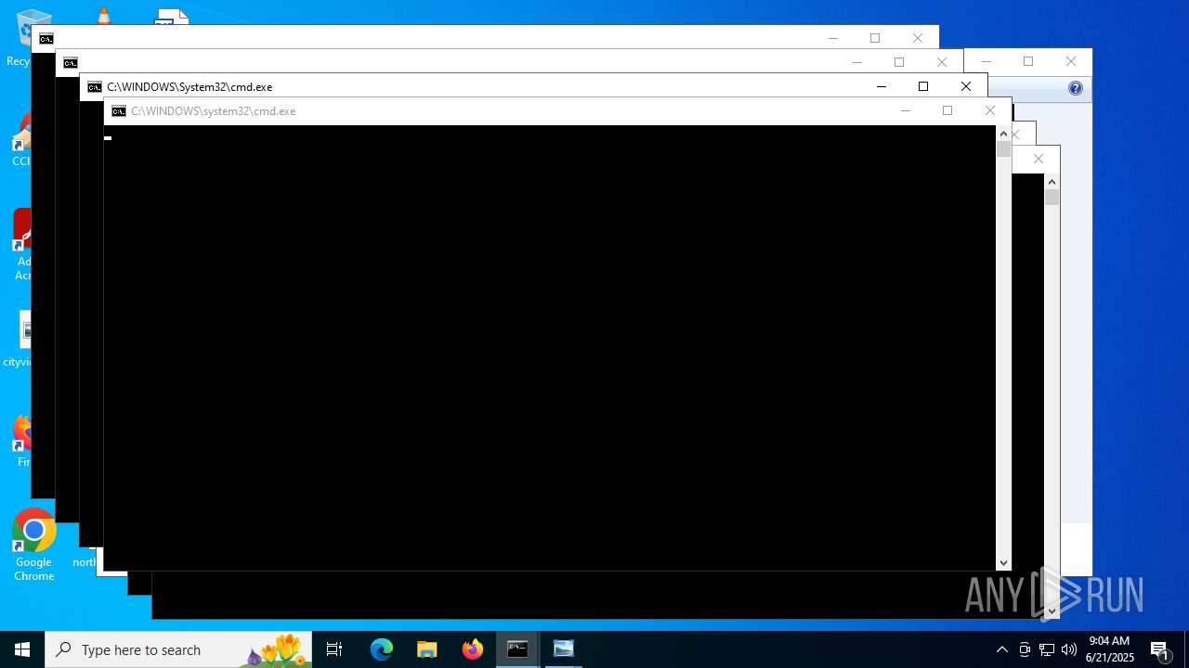Click the front cmd.exe window title icon
Viewport: 1189px width, 668px height.
119,111
